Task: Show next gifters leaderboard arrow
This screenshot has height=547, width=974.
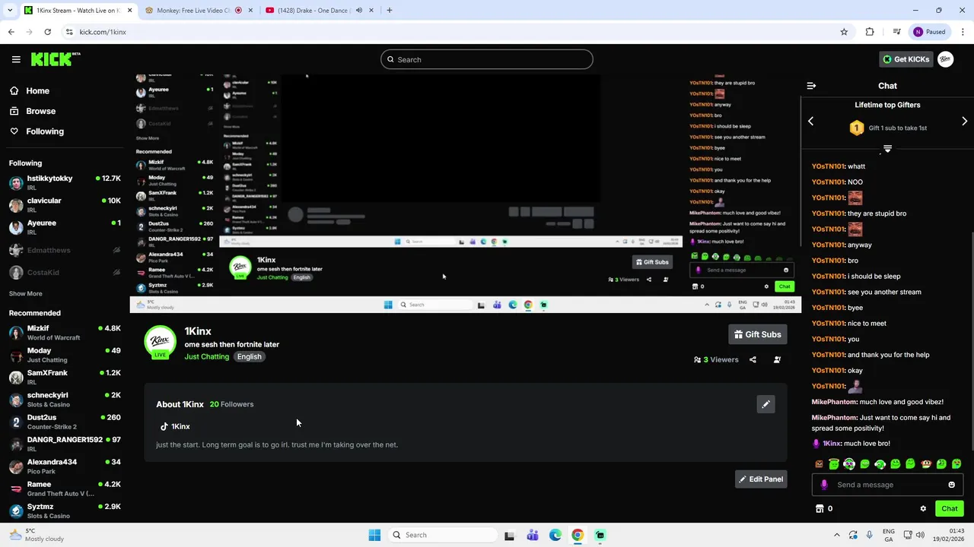Action: coord(964,122)
